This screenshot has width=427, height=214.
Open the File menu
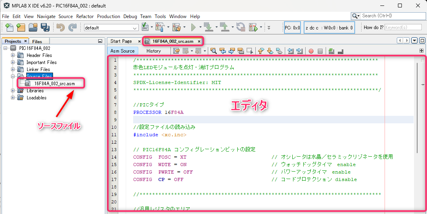tap(5, 16)
